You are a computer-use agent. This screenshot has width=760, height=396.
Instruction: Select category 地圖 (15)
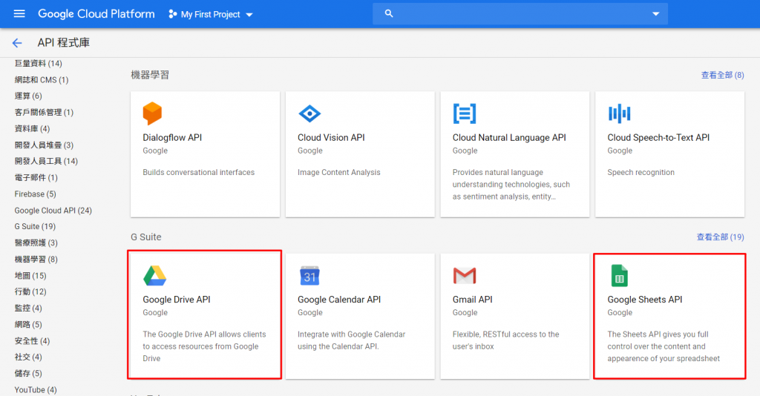[30, 276]
